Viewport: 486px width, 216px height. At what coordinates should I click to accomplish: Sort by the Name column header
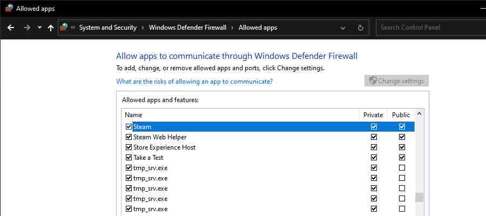tap(133, 114)
